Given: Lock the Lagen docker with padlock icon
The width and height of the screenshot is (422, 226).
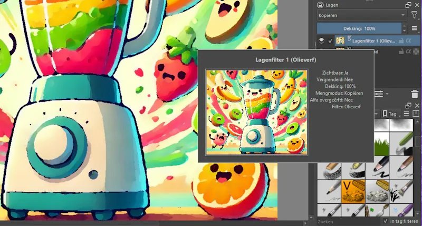Looking at the screenshot, I should [320, 5].
